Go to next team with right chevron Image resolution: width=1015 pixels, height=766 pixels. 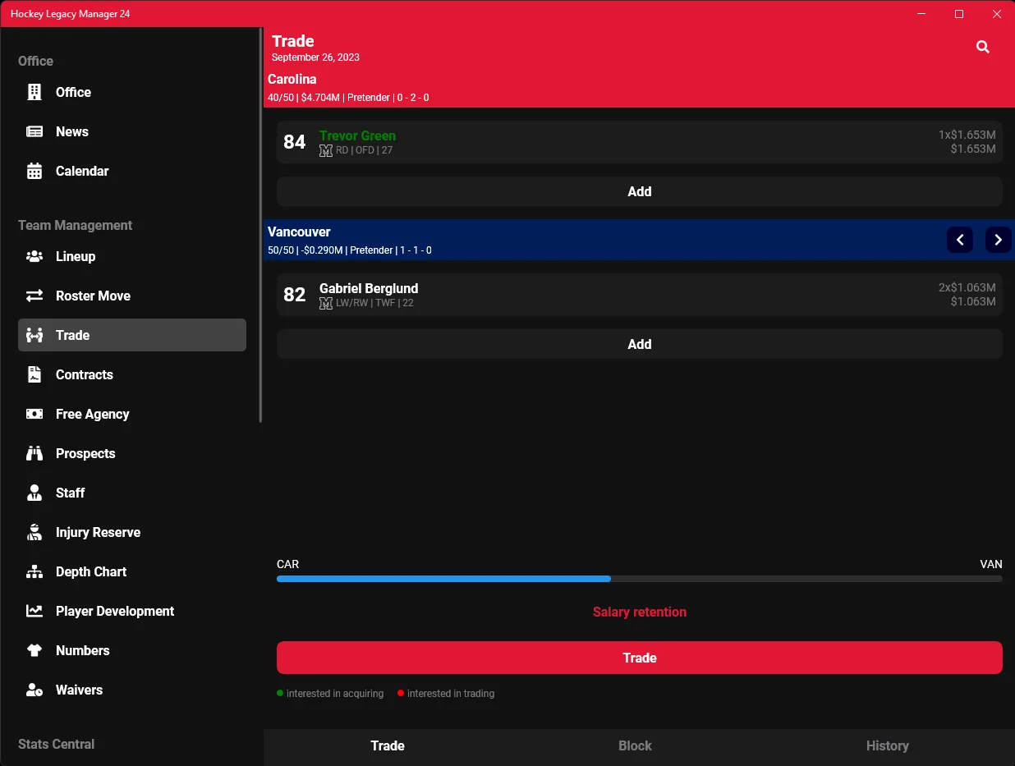pyautogui.click(x=999, y=240)
